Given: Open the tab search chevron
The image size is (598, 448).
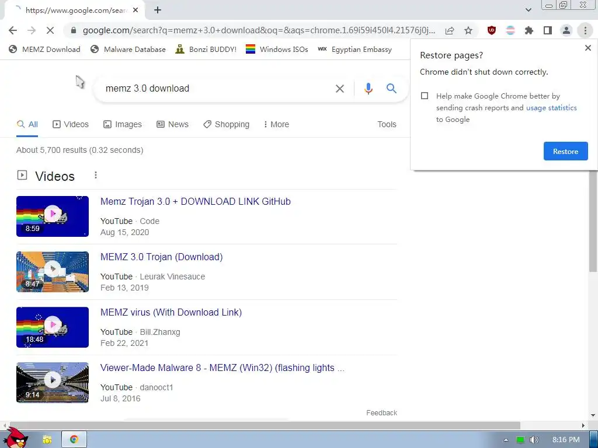Looking at the screenshot, I should 528,10.
